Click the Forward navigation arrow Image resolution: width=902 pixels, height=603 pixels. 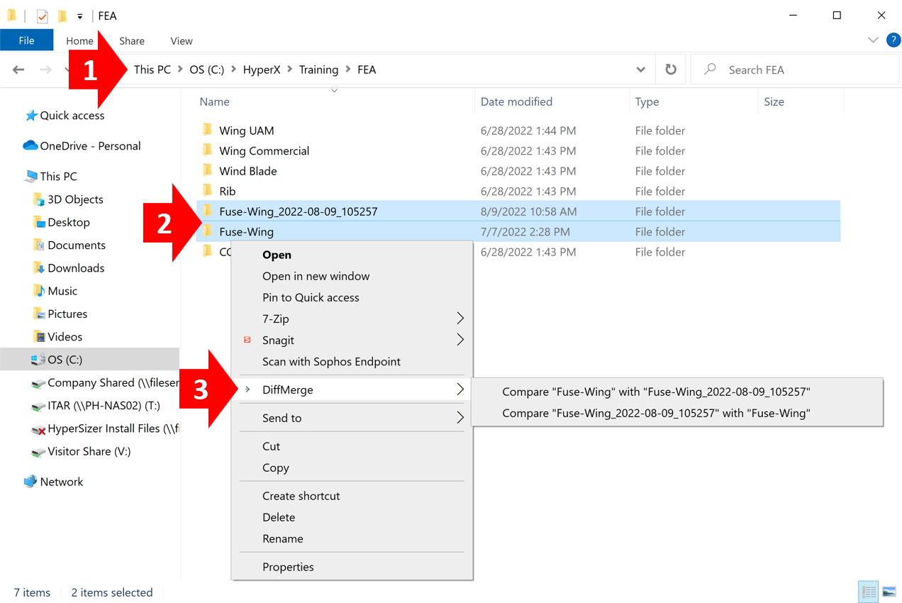pos(45,70)
